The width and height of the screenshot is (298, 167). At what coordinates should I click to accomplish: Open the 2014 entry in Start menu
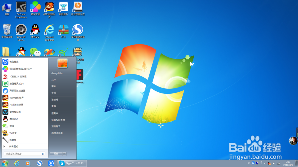[24, 84]
